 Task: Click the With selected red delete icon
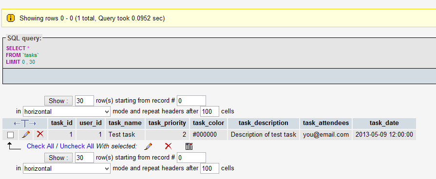point(168,146)
